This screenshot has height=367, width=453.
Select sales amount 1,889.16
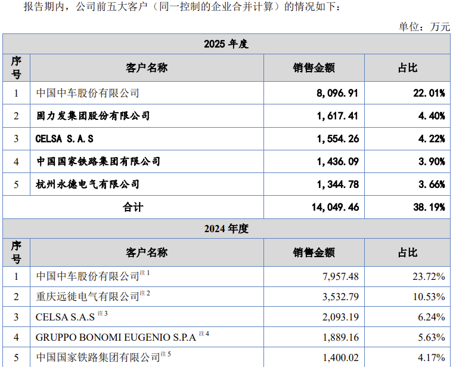pos(340,337)
